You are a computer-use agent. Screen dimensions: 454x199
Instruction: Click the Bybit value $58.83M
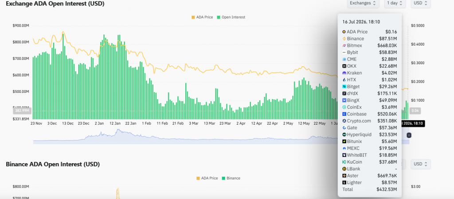coord(388,53)
